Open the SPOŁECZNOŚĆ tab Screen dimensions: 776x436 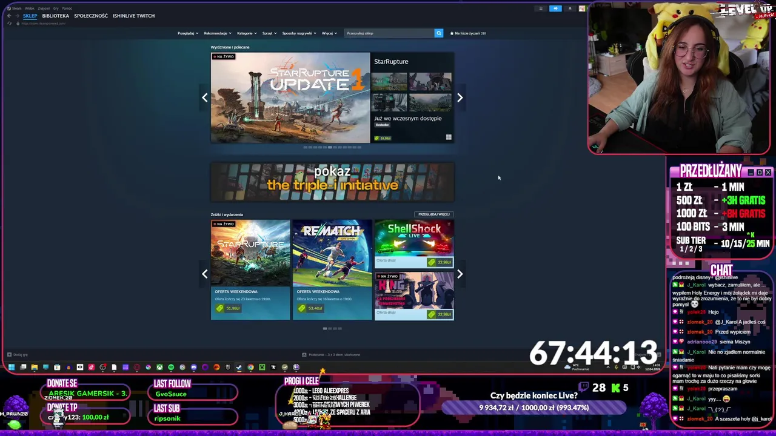91,16
